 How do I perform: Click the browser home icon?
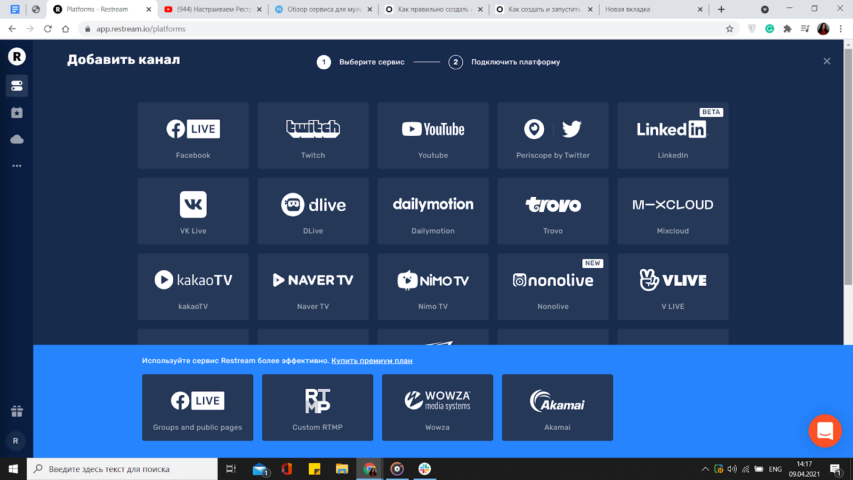pos(66,29)
